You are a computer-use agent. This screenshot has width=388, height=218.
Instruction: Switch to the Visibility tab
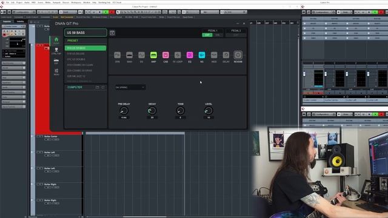point(20,22)
